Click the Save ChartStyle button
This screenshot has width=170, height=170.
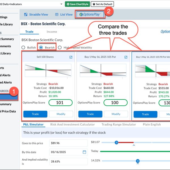pos(77,4)
